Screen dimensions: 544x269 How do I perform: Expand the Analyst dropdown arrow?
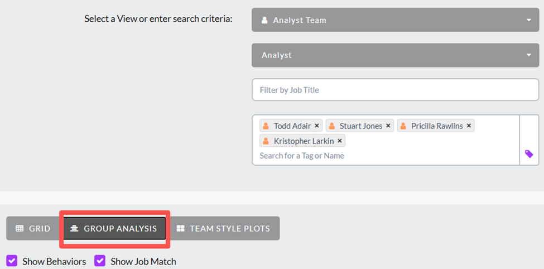(529, 55)
